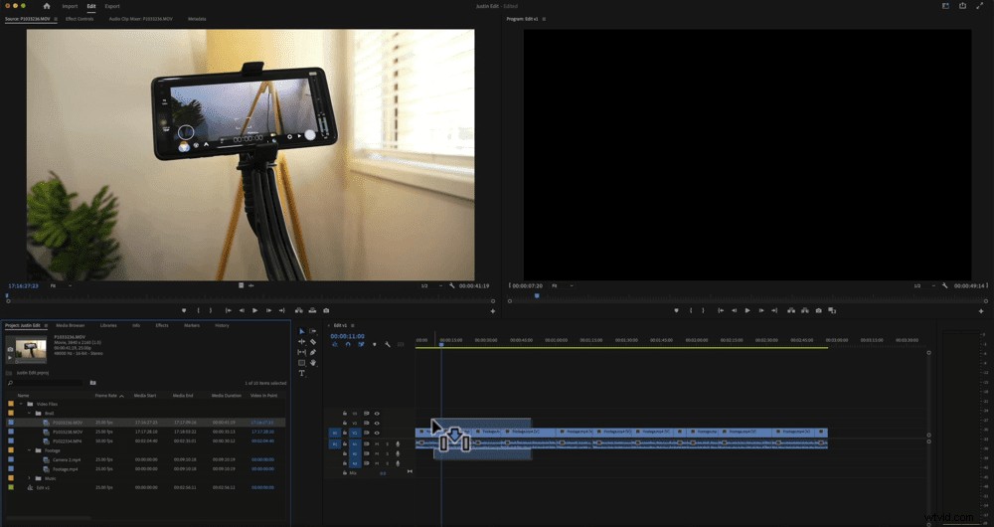This screenshot has width=994, height=527.
Task: Pick the Razor tool
Action: tap(313, 342)
